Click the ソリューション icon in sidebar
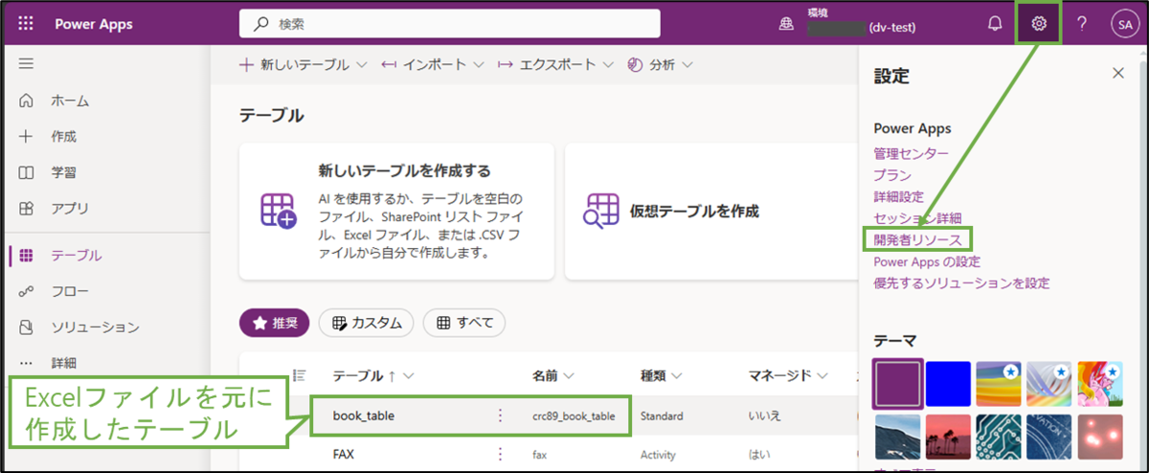Viewport: 1149px width, 473px height. point(26,327)
